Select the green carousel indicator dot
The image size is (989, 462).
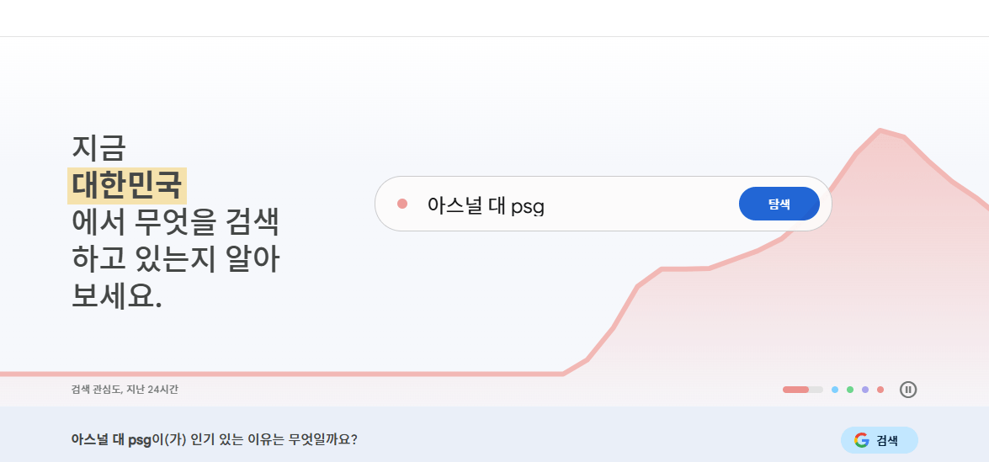click(x=850, y=390)
